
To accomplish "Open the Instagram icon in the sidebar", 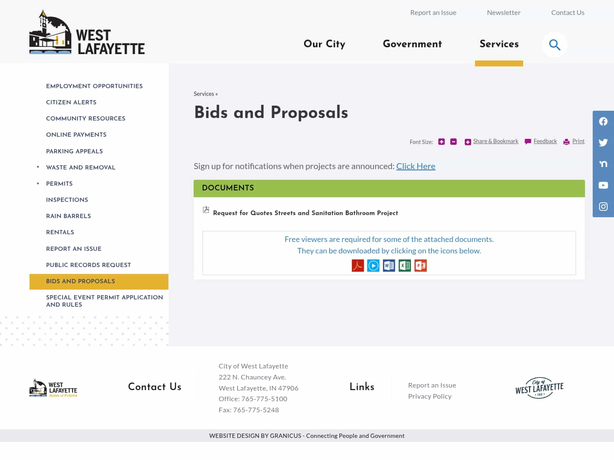I will click(x=603, y=207).
